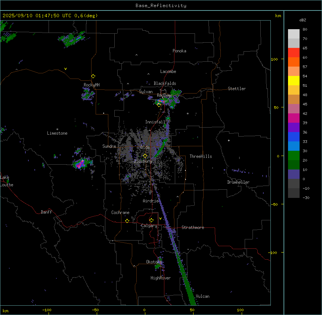
Task: Click the blue 36 dBZ legend swatch
Action: click(x=294, y=137)
